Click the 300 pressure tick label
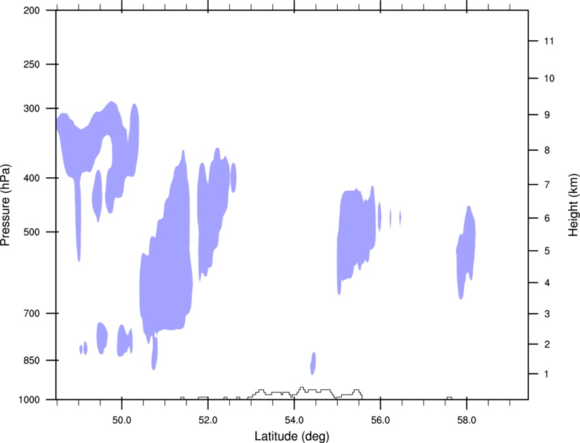 [31, 108]
